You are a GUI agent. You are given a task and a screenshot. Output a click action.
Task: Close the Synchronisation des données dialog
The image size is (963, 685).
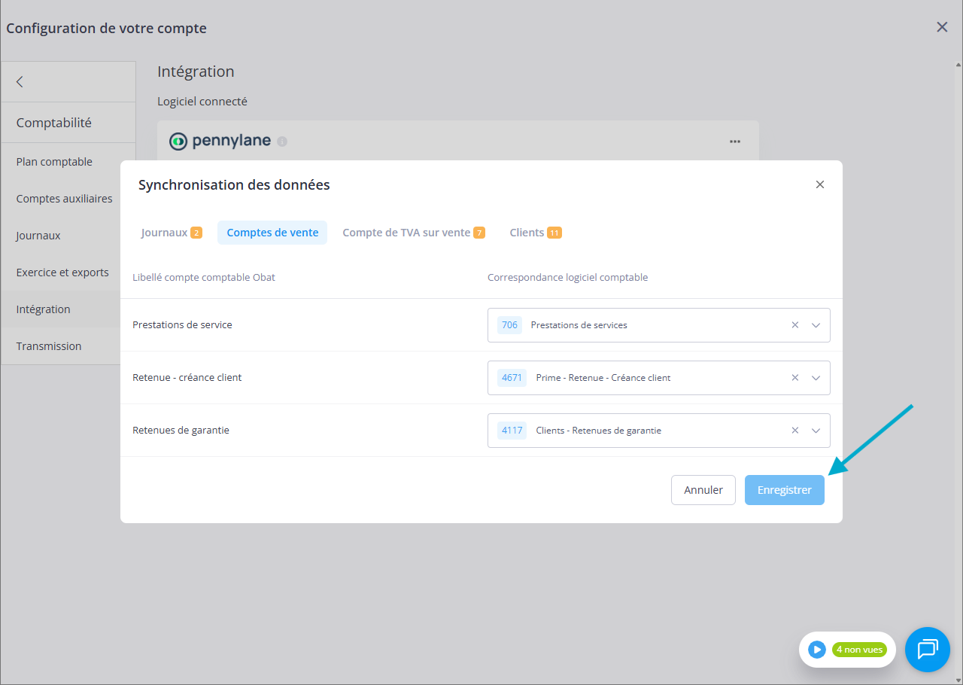coord(820,184)
